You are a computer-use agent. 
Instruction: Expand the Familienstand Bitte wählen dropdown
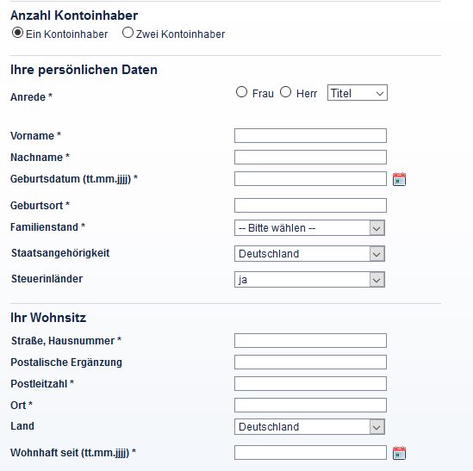pos(309,228)
